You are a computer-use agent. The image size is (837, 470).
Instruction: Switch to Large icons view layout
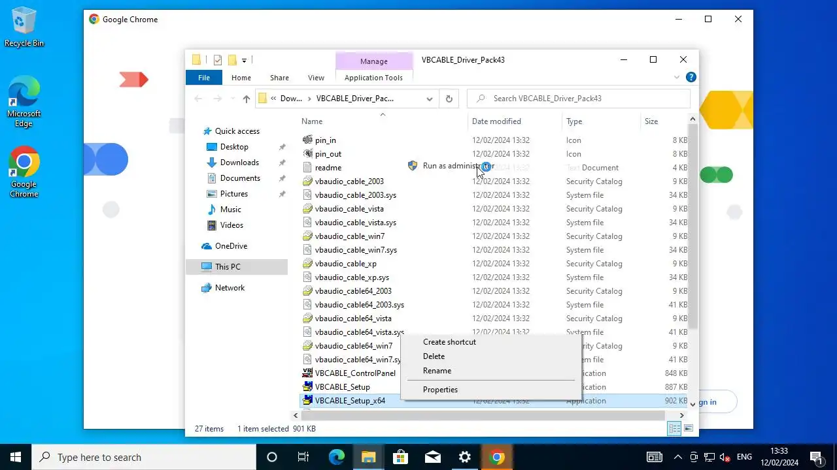click(x=688, y=428)
